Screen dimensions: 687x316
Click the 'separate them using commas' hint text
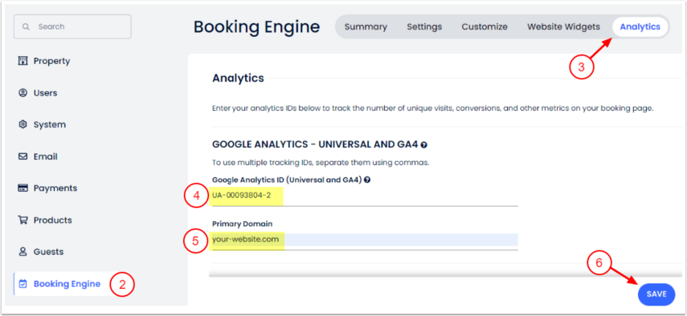[371, 163]
